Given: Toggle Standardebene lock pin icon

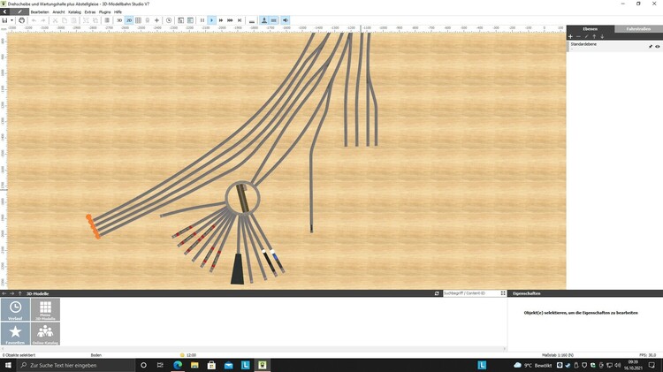Looking at the screenshot, I should tap(651, 47).
